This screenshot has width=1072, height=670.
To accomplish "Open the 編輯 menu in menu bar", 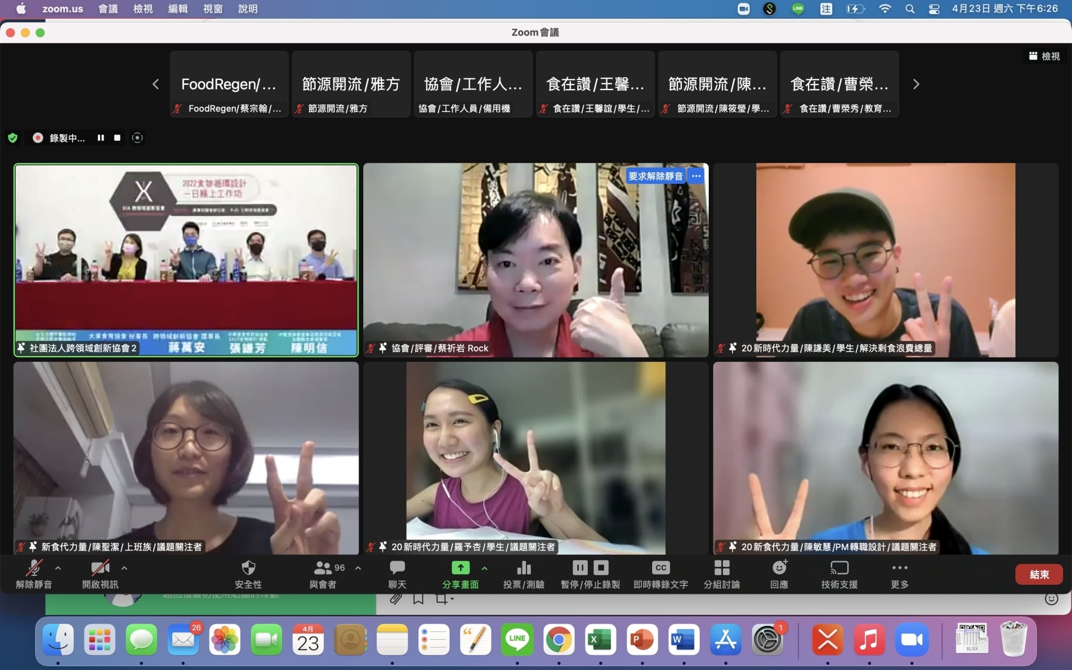I will tap(178, 9).
